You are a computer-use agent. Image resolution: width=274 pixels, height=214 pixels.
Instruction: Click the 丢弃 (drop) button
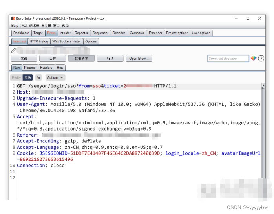pyautogui.click(x=53, y=59)
